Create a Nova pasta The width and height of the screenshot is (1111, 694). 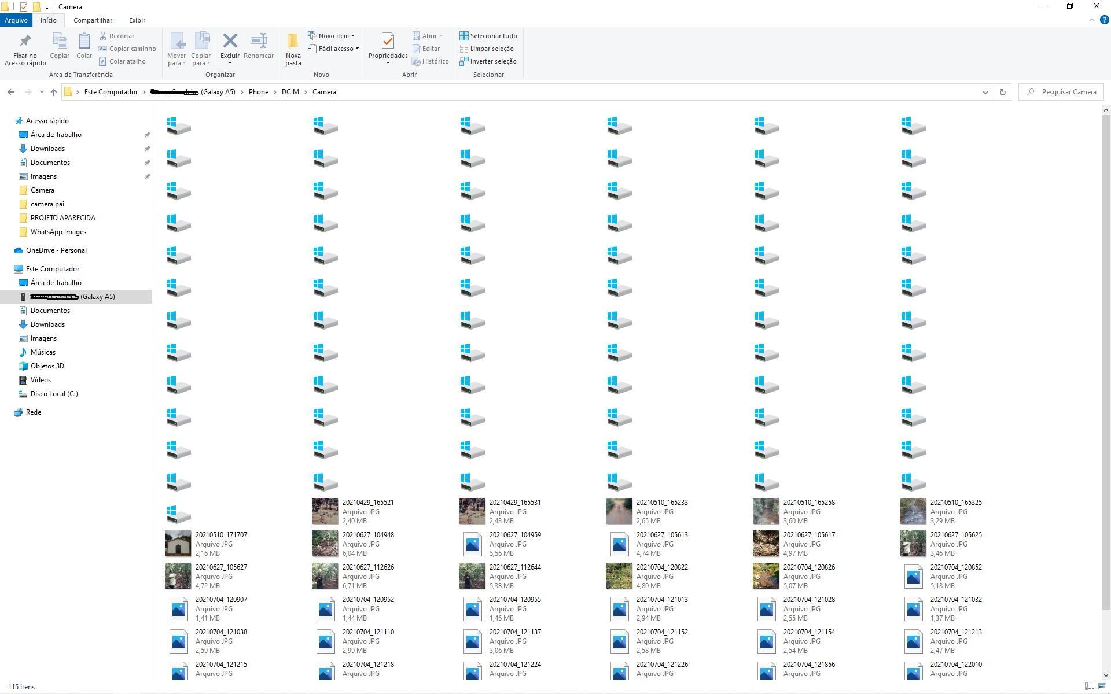(293, 49)
